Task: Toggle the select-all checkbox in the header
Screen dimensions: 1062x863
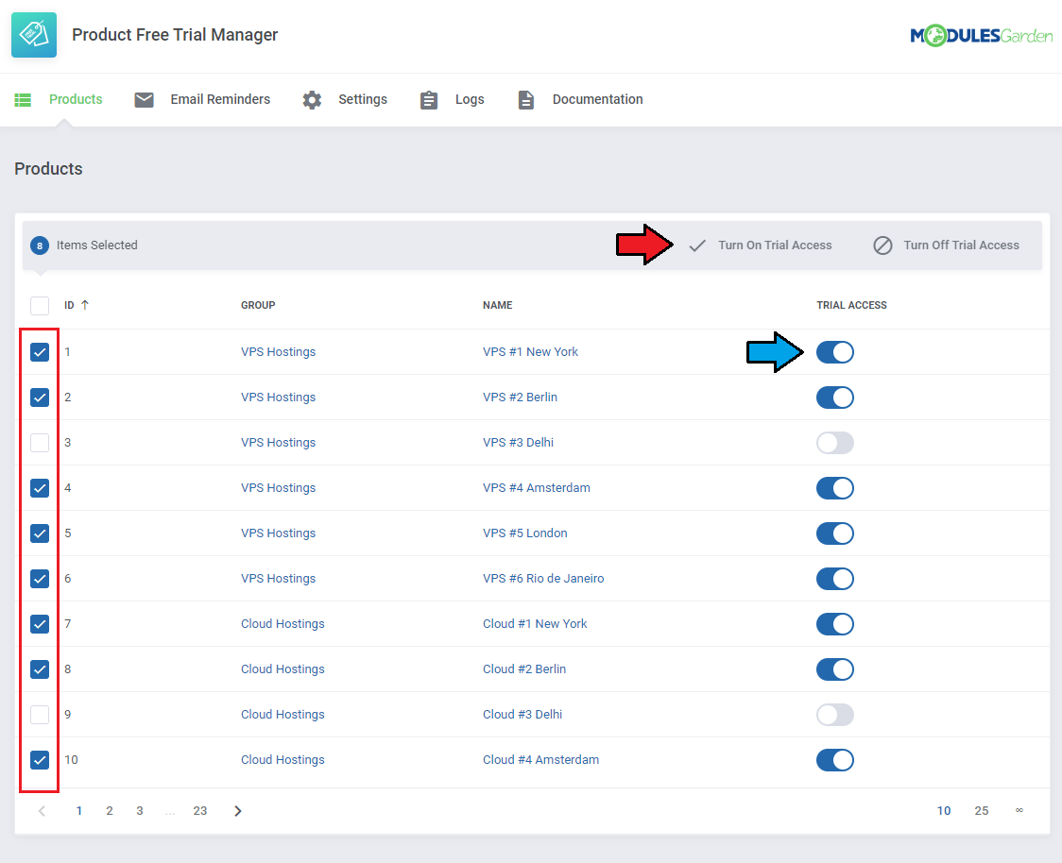Action: tap(40, 305)
